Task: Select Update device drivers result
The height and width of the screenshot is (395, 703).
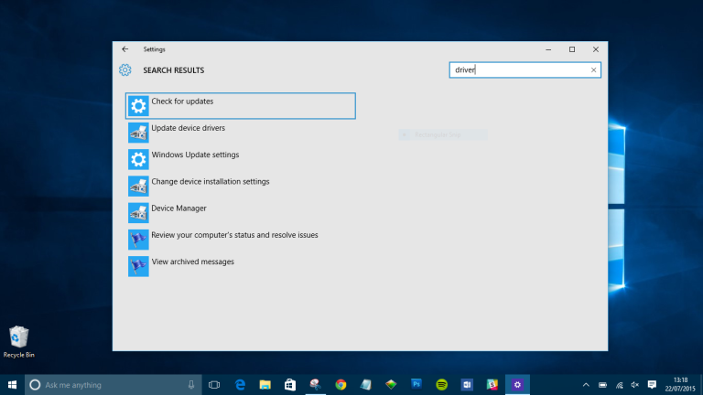Action: tap(241, 133)
